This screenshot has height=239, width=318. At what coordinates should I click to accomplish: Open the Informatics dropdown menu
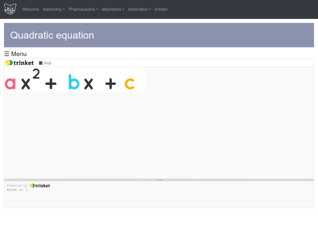tap(139, 9)
